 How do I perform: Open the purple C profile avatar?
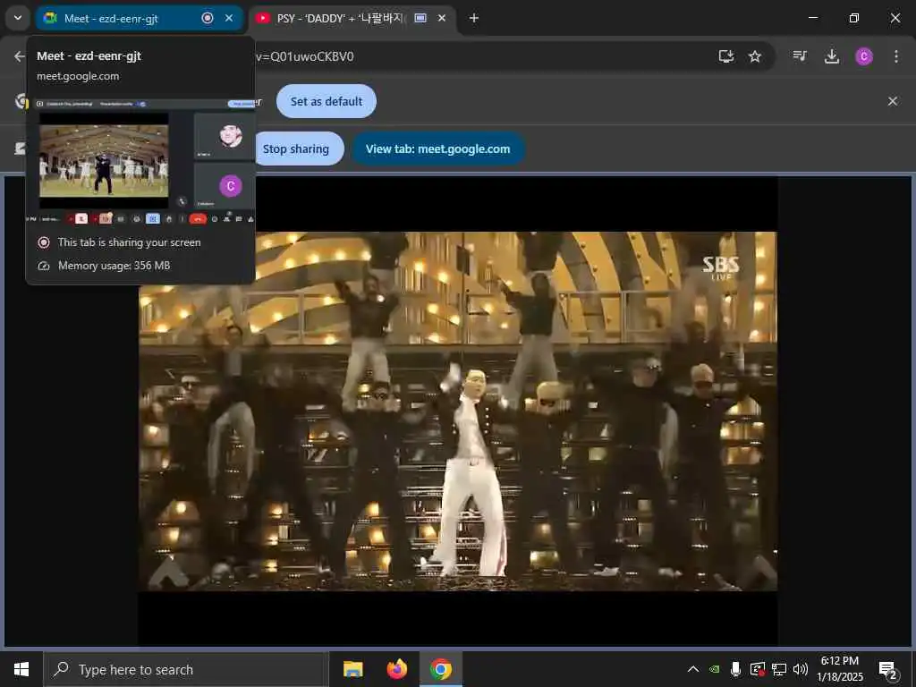tap(864, 56)
